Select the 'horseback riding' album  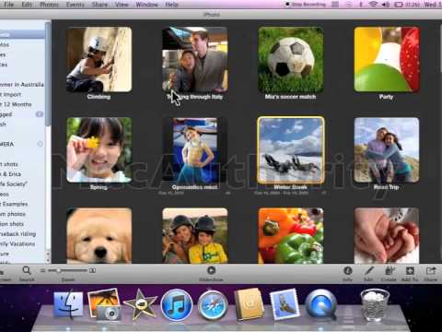point(22,234)
